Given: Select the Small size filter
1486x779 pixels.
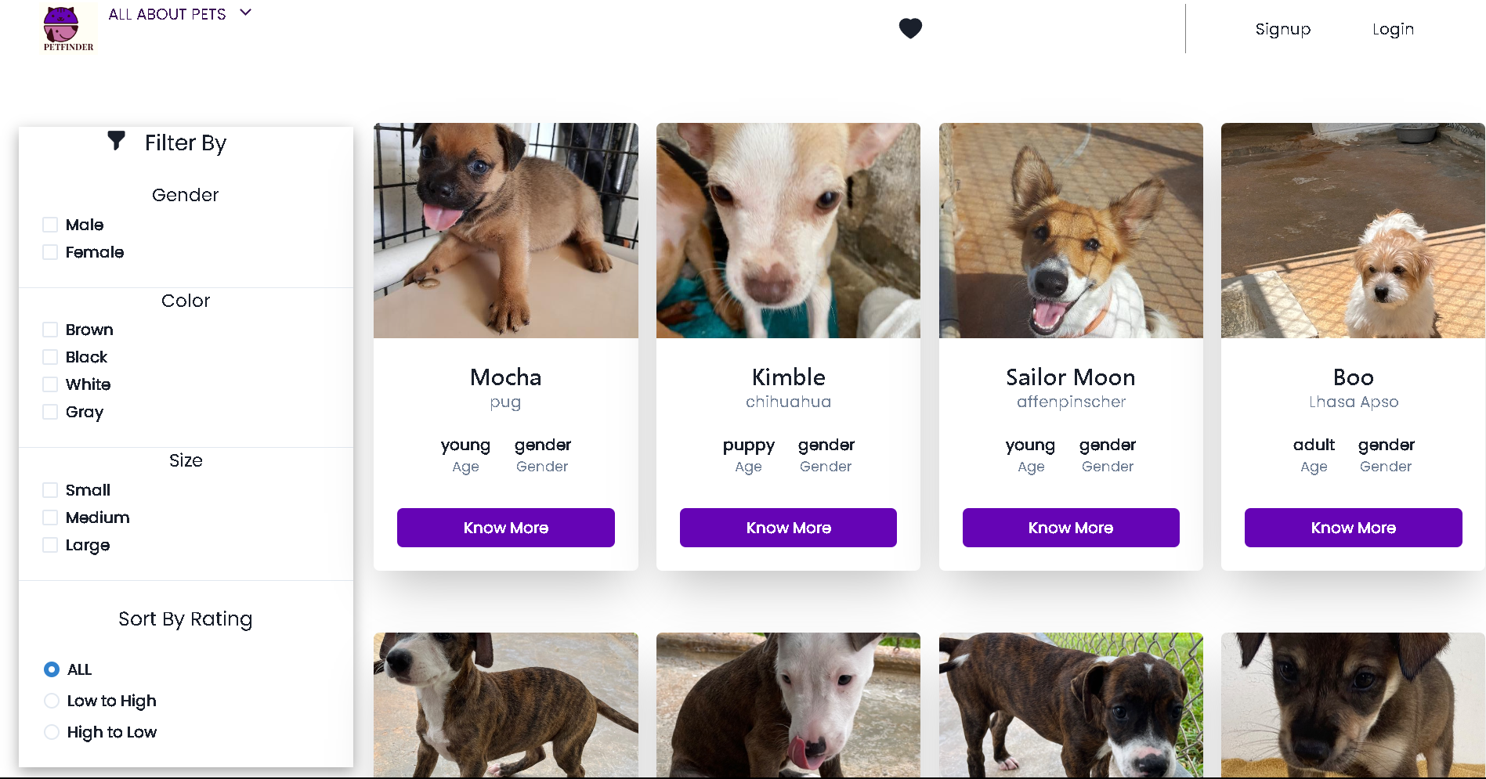Looking at the screenshot, I should pyautogui.click(x=50, y=489).
